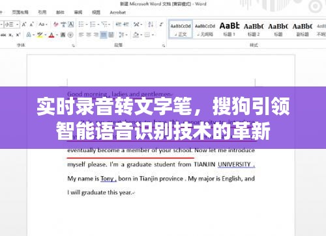The width and height of the screenshot is (326, 236).
Task: Click the Enclose Characters circle icon
Action: [x=70, y=34]
